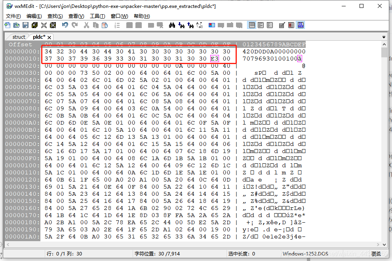Open the 窗口(W) menu
This screenshot has width=392, height=261.
[120, 16]
